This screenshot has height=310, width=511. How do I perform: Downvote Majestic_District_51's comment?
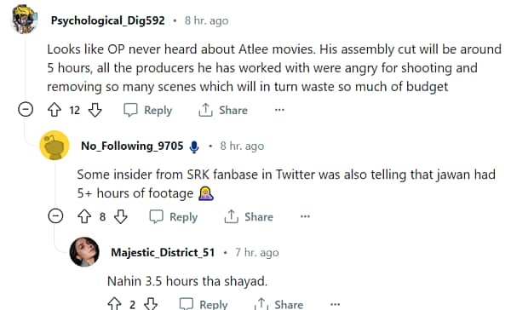point(151,304)
